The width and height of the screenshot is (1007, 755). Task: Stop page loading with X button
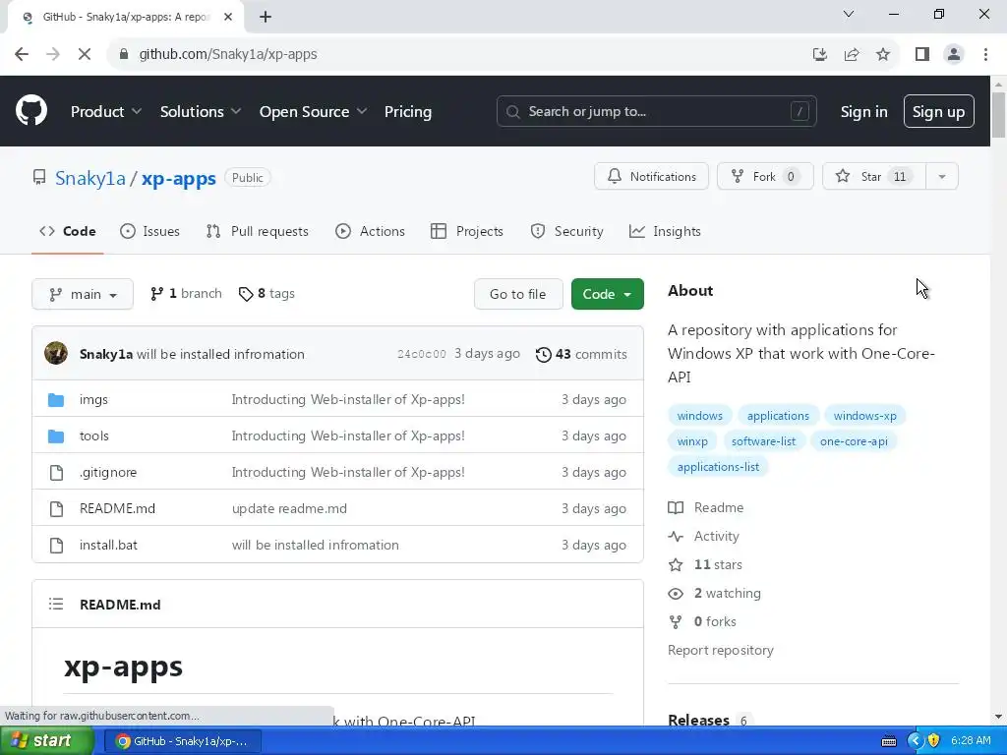85,54
